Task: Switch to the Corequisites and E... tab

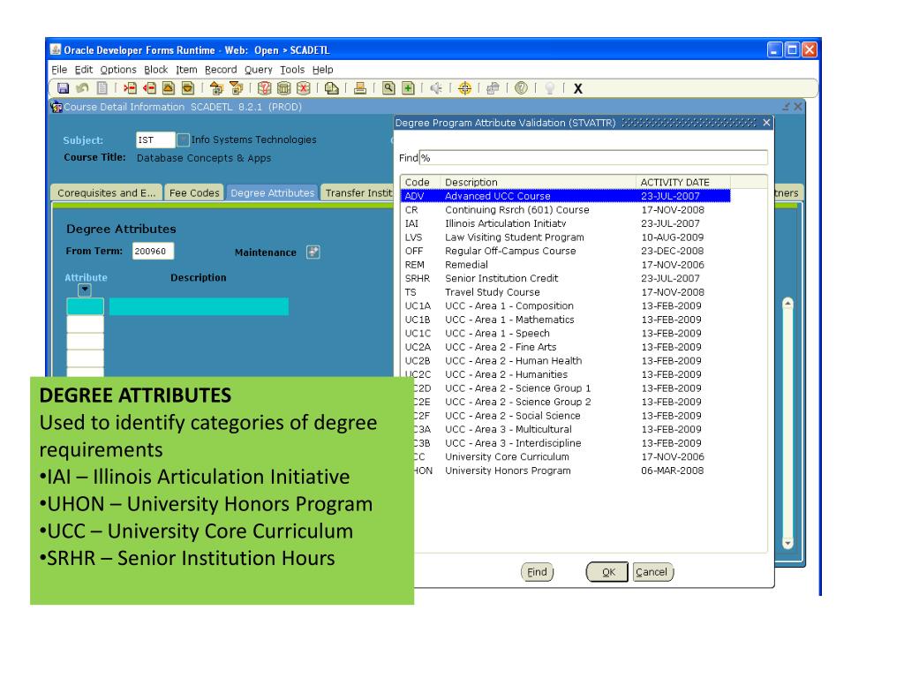Action: (106, 192)
